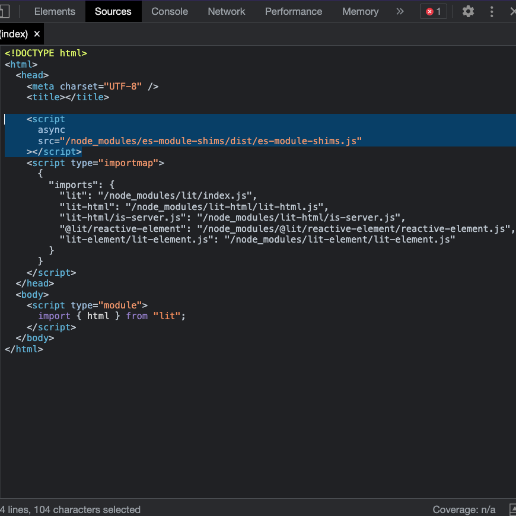The height and width of the screenshot is (516, 516).
Task: Click the Coverage: n/a status
Action: tap(464, 509)
